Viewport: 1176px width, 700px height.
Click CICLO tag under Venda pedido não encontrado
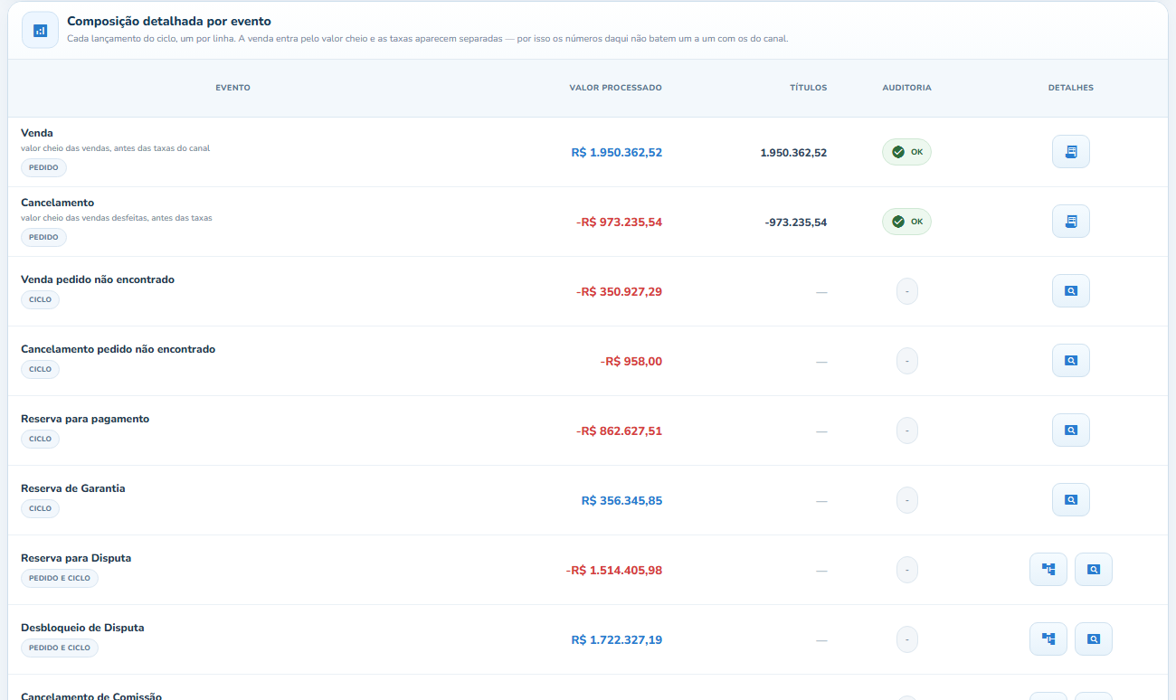40,299
